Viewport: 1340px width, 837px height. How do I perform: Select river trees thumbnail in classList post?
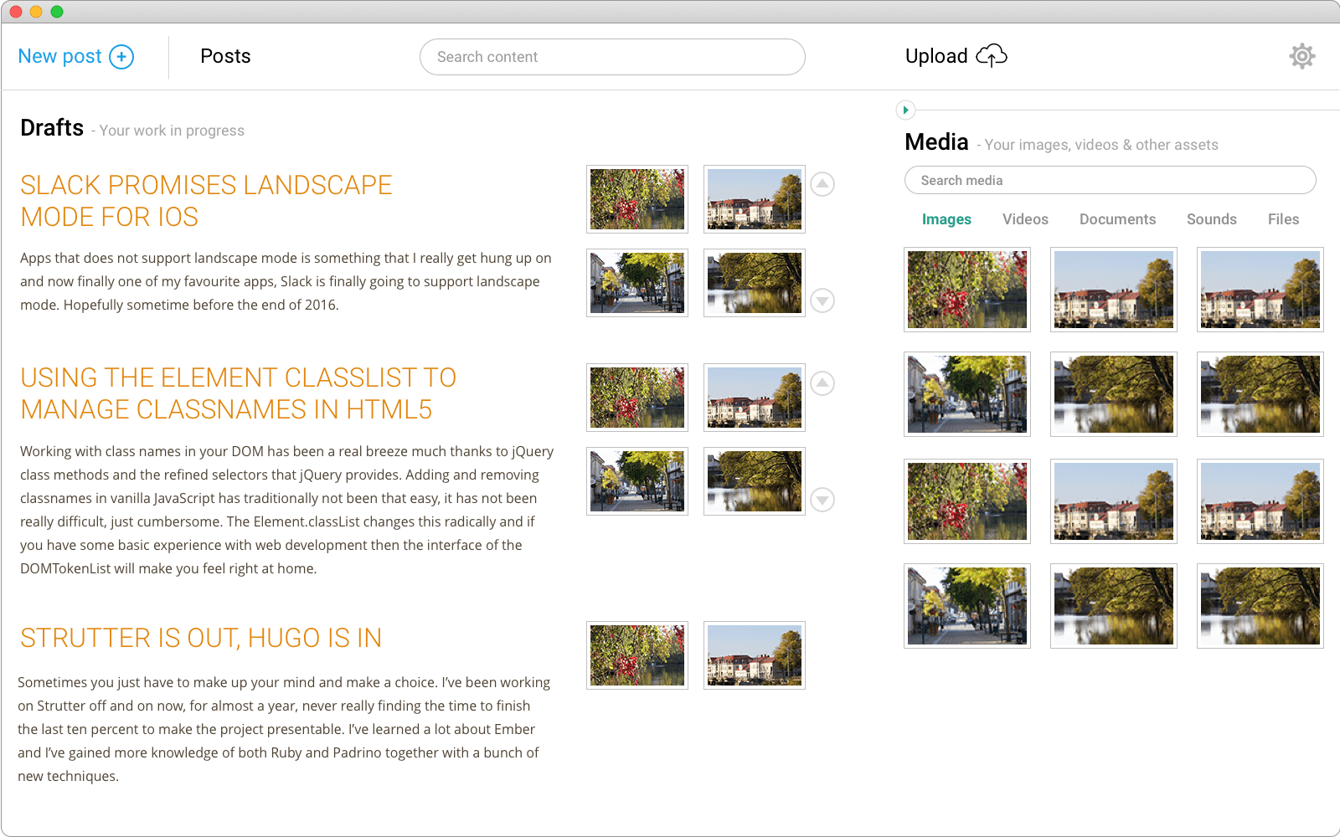click(755, 481)
